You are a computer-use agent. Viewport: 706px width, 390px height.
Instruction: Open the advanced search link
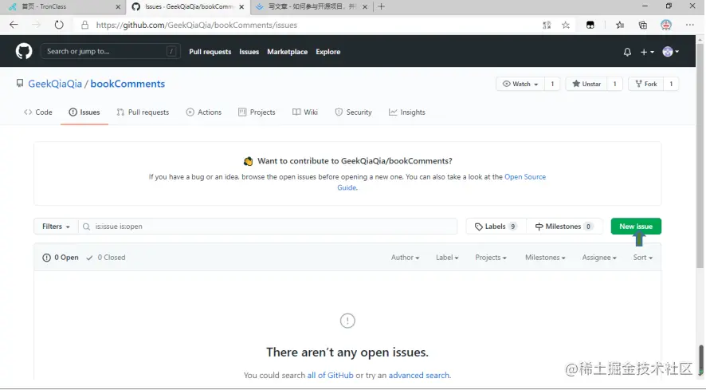tap(418, 375)
